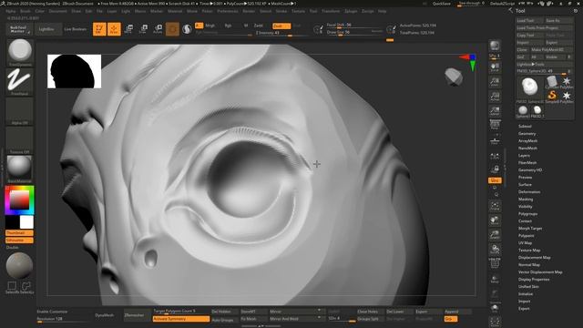Toggle the orange Qxyz rotation button
Screen dimensions: 583x328
tap(495, 180)
